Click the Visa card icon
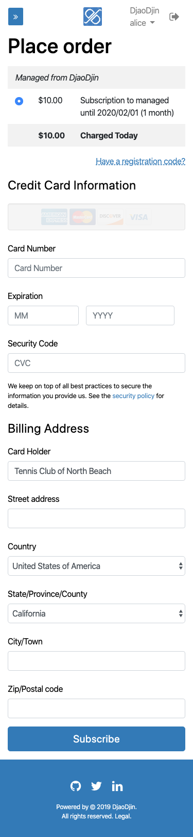 [x=138, y=217]
